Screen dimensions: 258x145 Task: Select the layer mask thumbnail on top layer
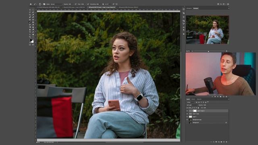[x=195, y=111]
